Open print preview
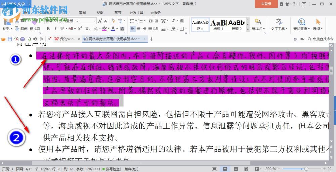Screen dimensions: 336x172 (x=29, y=39)
